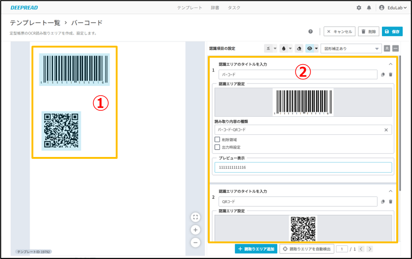Click the キャンセル button

click(x=339, y=31)
